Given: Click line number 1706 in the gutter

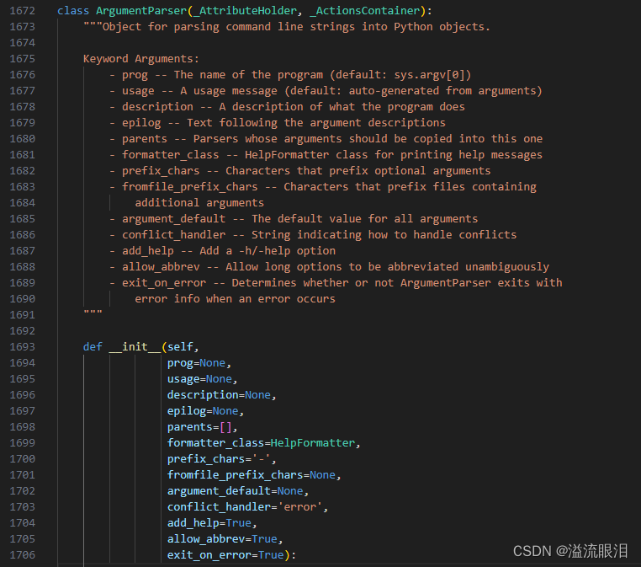Looking at the screenshot, I should coord(23,554).
